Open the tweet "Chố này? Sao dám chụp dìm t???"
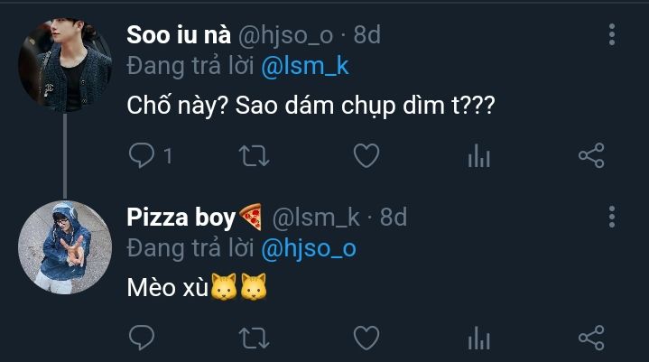Viewport: 649px width, 362px height. point(311,107)
